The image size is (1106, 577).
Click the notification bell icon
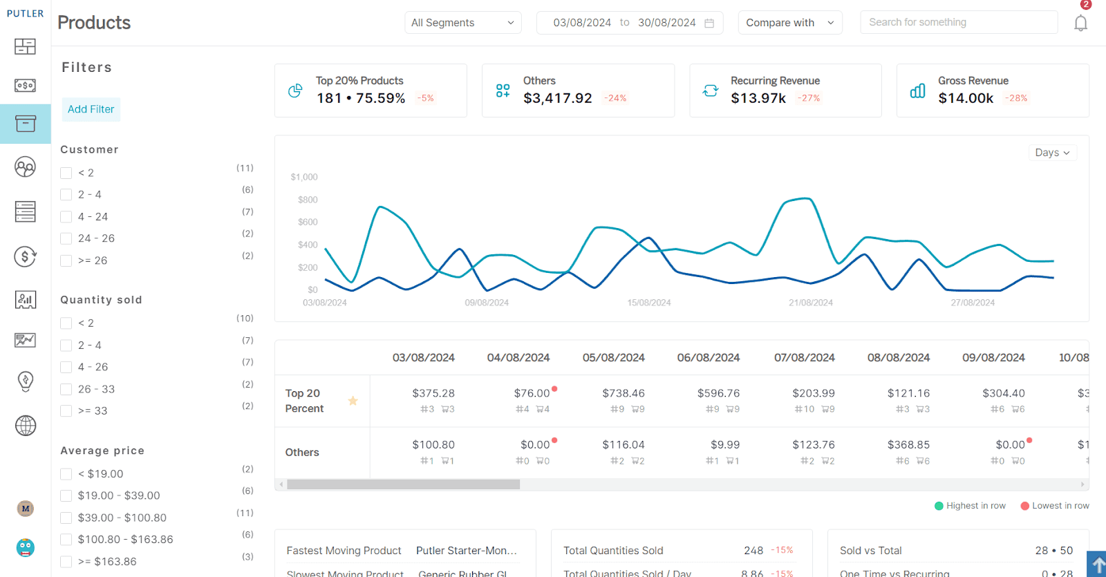[x=1080, y=23]
